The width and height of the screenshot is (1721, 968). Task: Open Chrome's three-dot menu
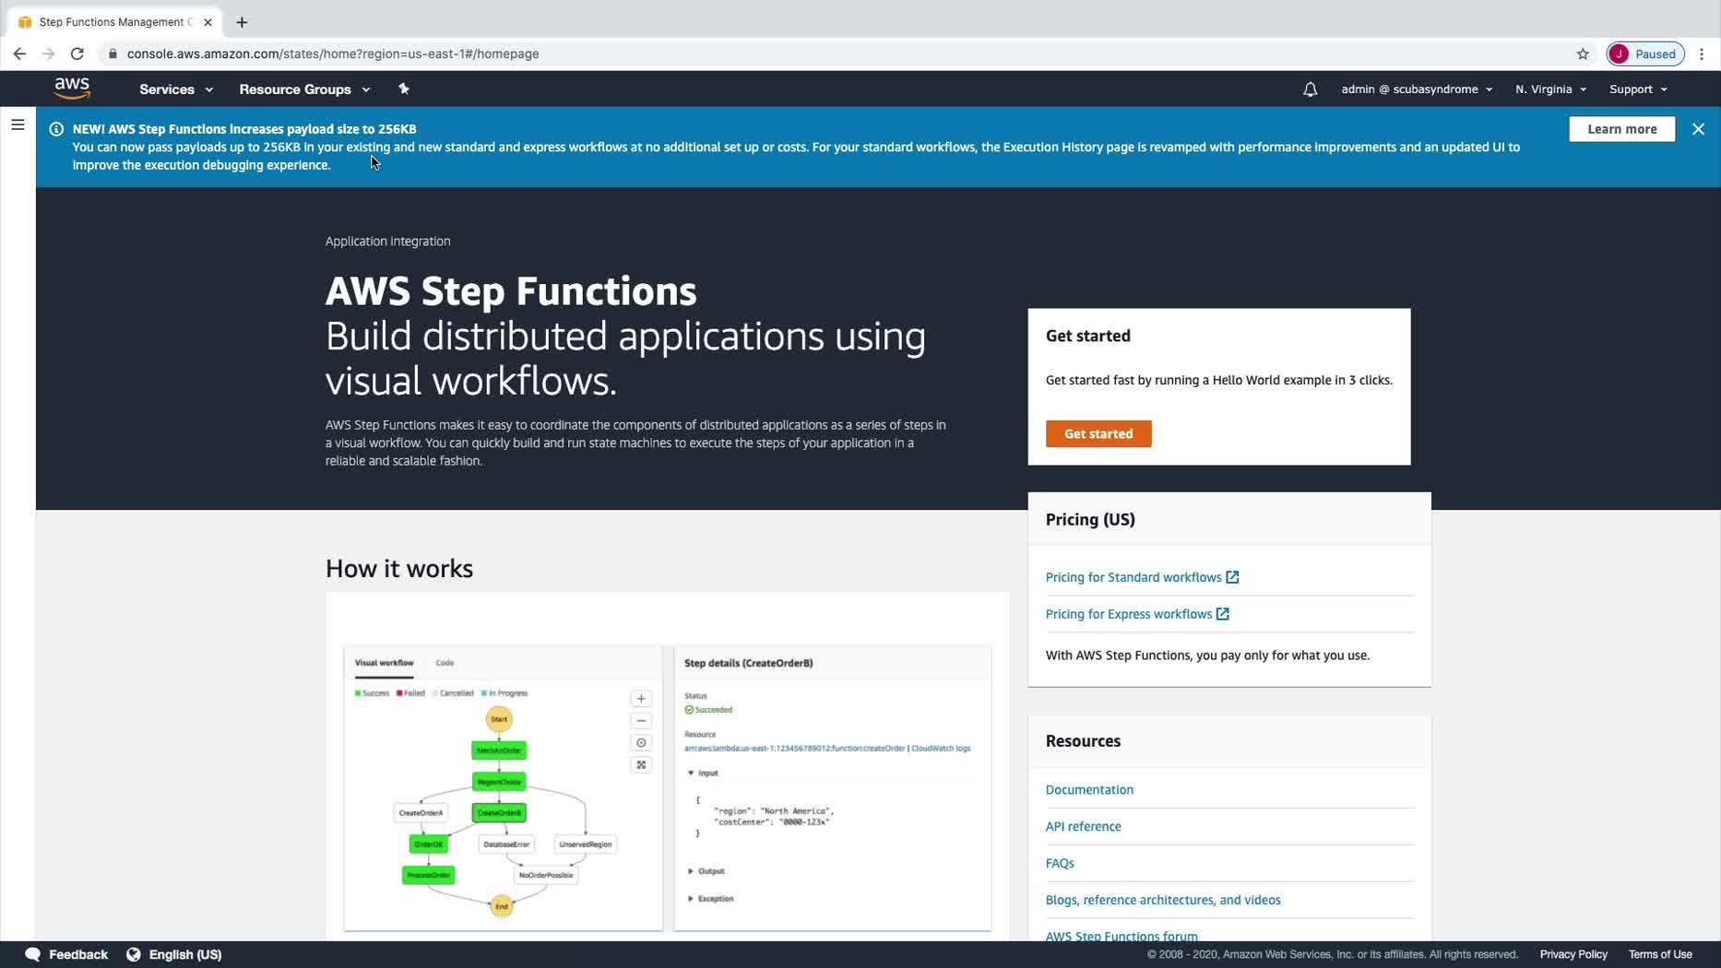point(1702,53)
